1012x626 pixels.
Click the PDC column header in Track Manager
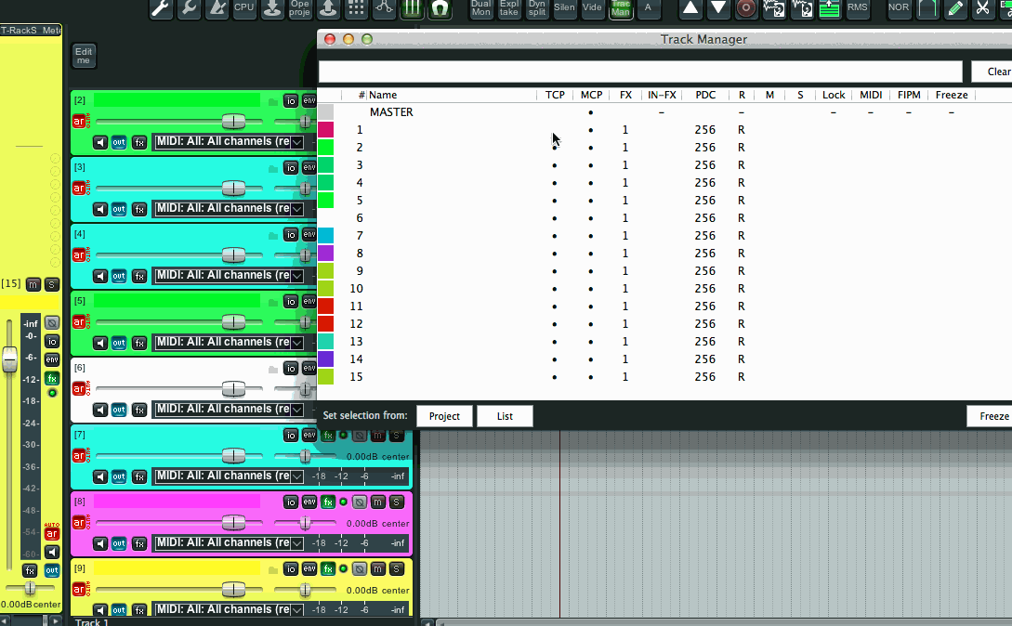705,95
